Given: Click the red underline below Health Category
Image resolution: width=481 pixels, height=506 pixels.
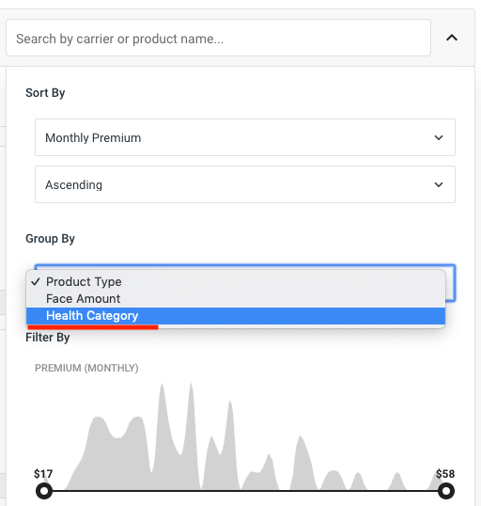Looking at the screenshot, I should pyautogui.click(x=93, y=327).
